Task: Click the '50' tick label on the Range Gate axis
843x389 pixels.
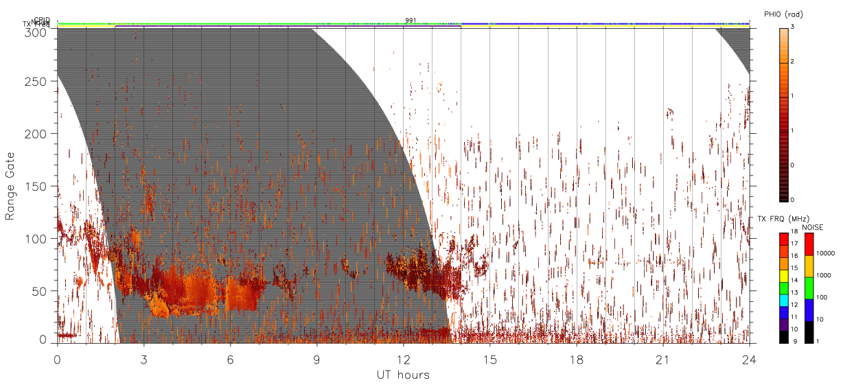Action: (x=40, y=291)
